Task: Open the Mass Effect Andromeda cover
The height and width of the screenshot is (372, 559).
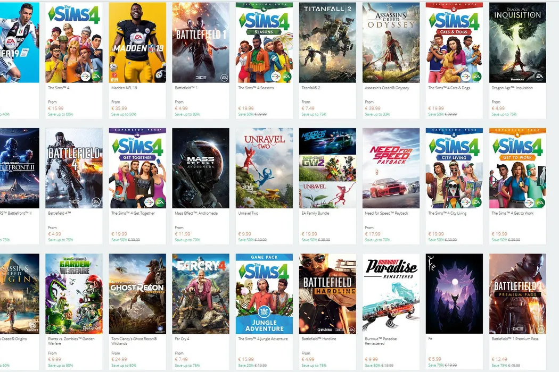Action: point(201,168)
